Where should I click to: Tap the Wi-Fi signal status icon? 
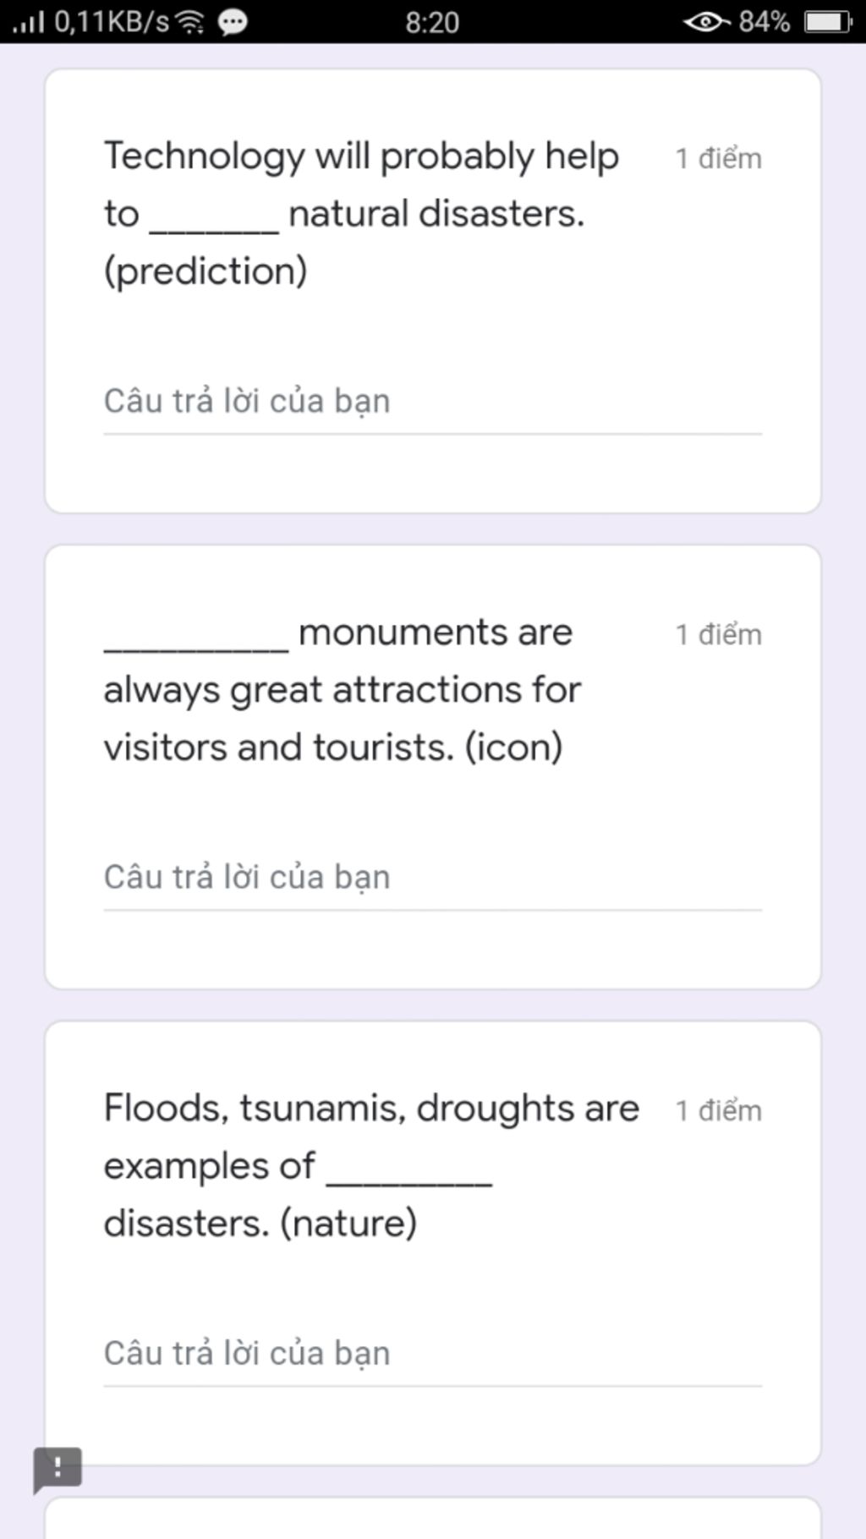pyautogui.click(x=190, y=22)
